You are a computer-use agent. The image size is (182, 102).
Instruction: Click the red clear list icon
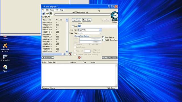(80, 58)
